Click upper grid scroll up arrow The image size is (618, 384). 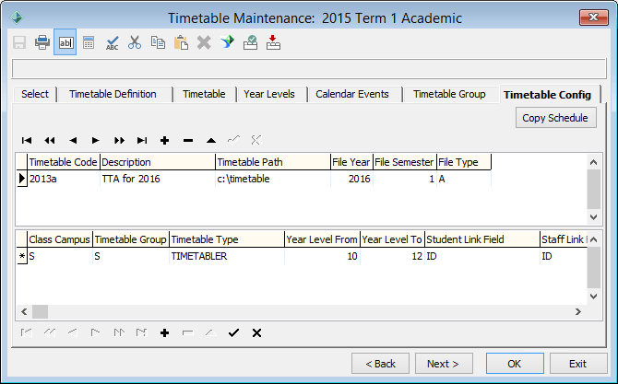(594, 162)
